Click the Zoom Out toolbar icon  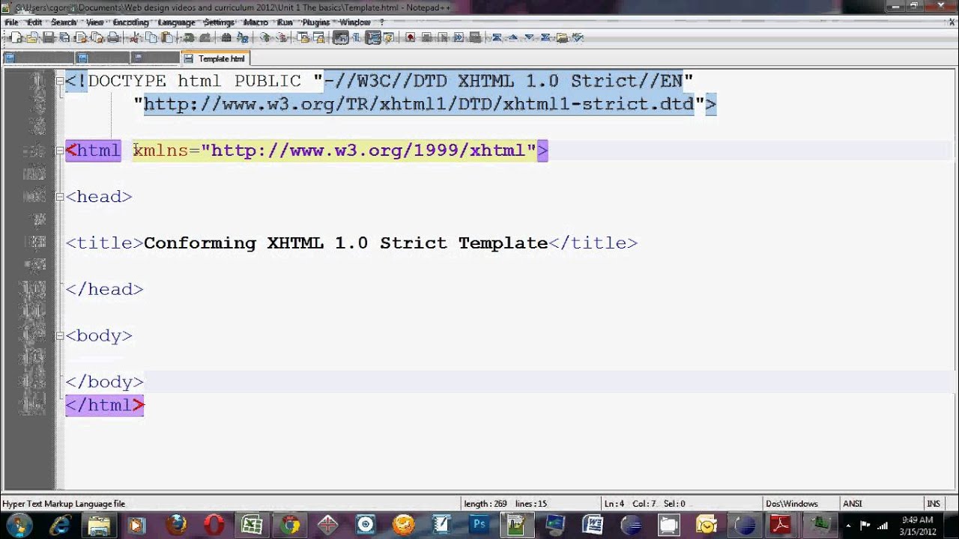(x=281, y=37)
